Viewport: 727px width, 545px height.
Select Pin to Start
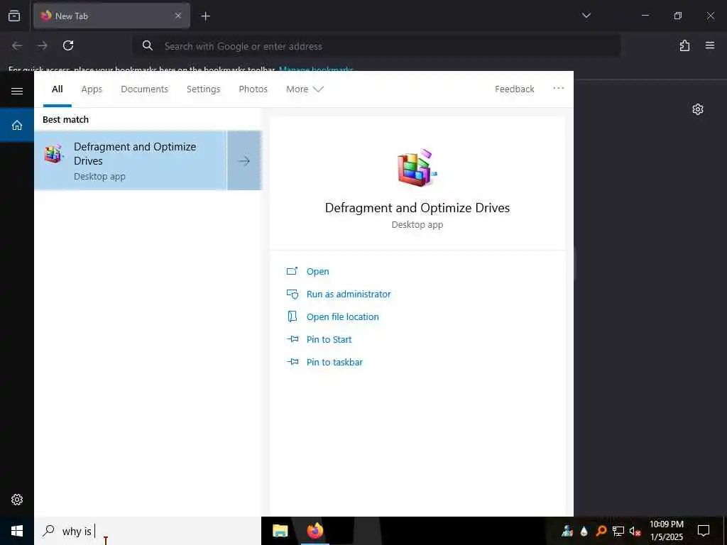pos(329,340)
